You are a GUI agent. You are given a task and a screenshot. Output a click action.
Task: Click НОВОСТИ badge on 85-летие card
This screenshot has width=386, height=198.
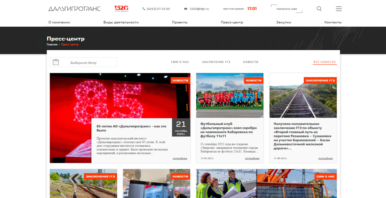180,80
